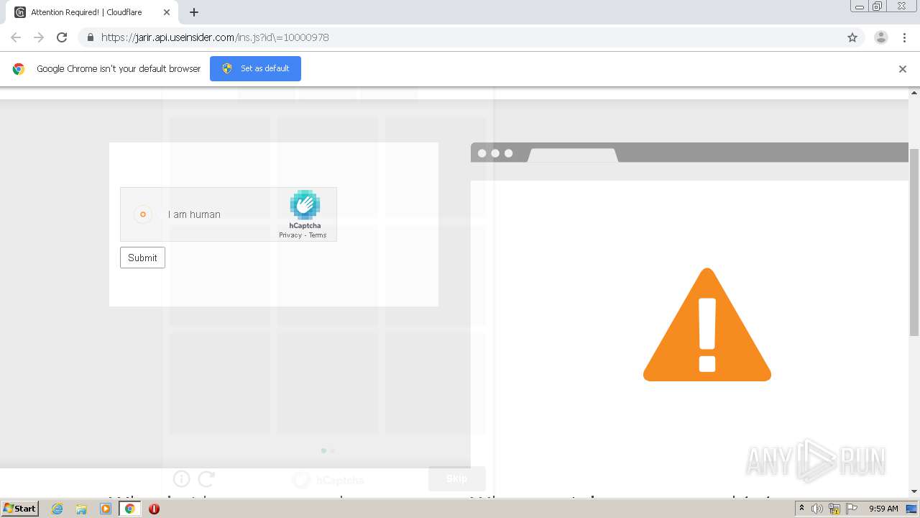
Task: Click the faded captcha info icon
Action: [x=181, y=478]
